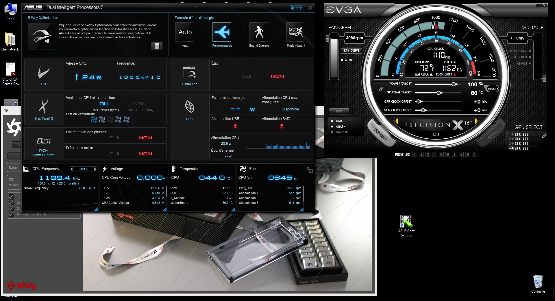Click the TEST button in EVGA

coord(339,111)
